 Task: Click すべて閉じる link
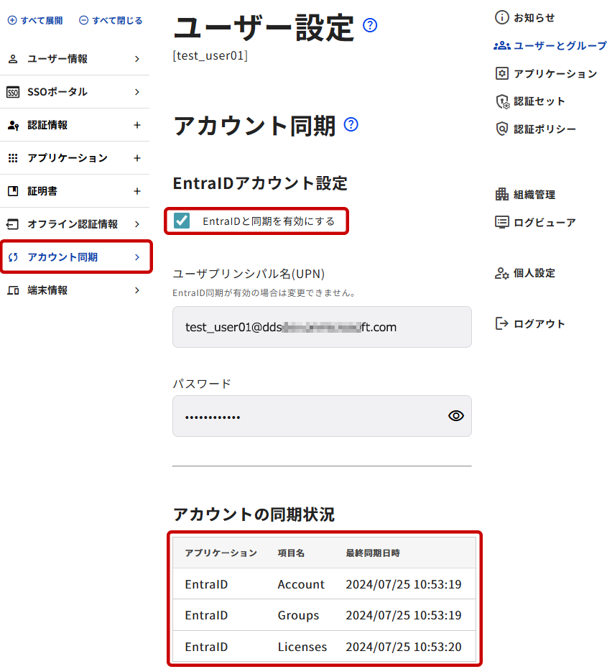click(111, 20)
